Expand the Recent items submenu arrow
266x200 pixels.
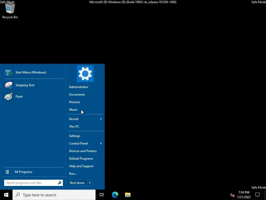[101, 119]
